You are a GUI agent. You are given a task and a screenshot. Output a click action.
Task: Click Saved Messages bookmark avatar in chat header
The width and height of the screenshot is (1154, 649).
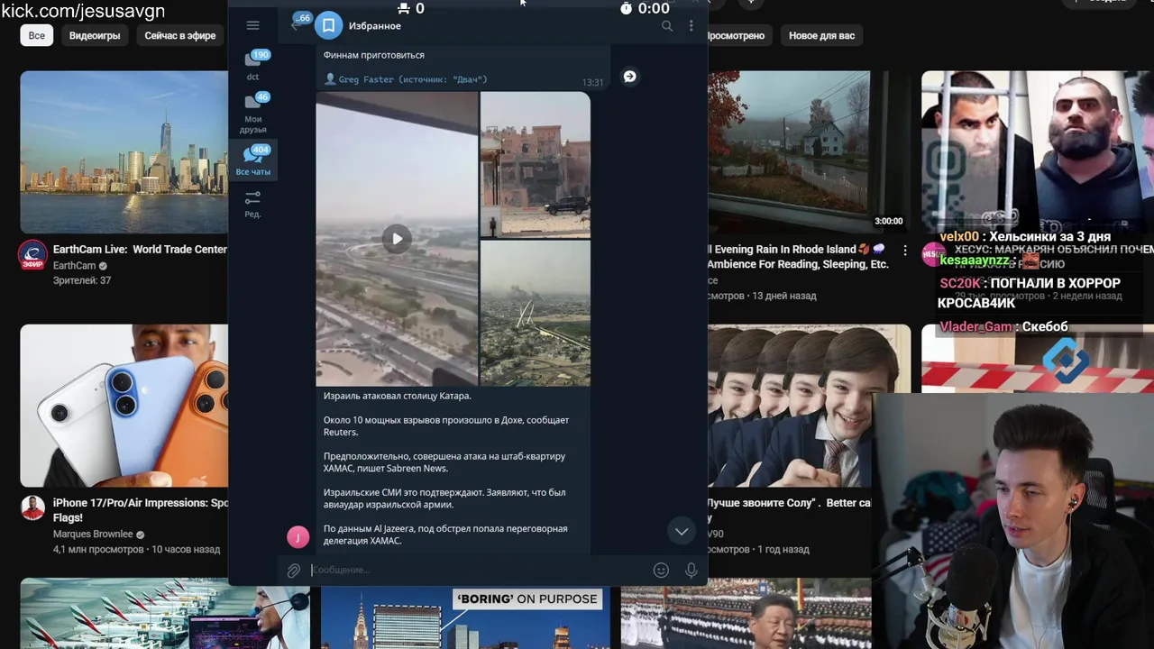tap(329, 25)
